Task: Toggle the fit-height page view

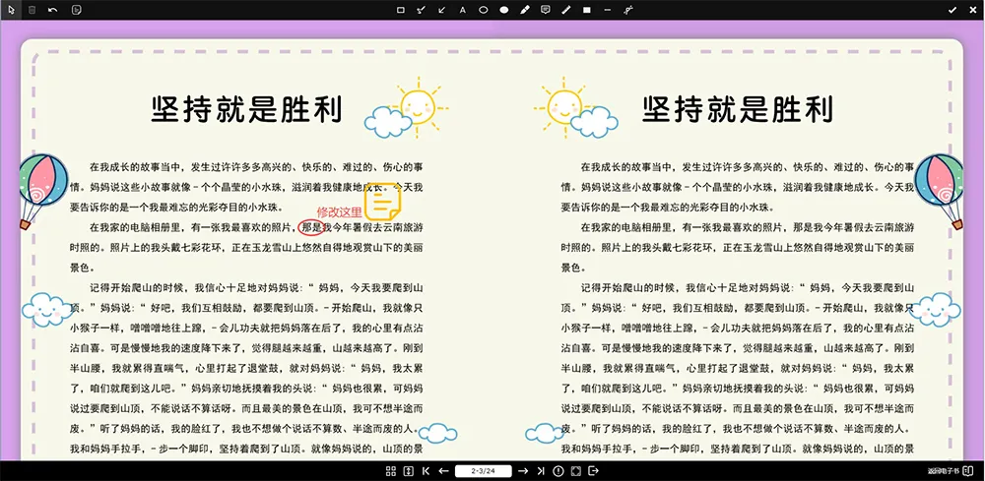Action: pyautogui.click(x=409, y=471)
